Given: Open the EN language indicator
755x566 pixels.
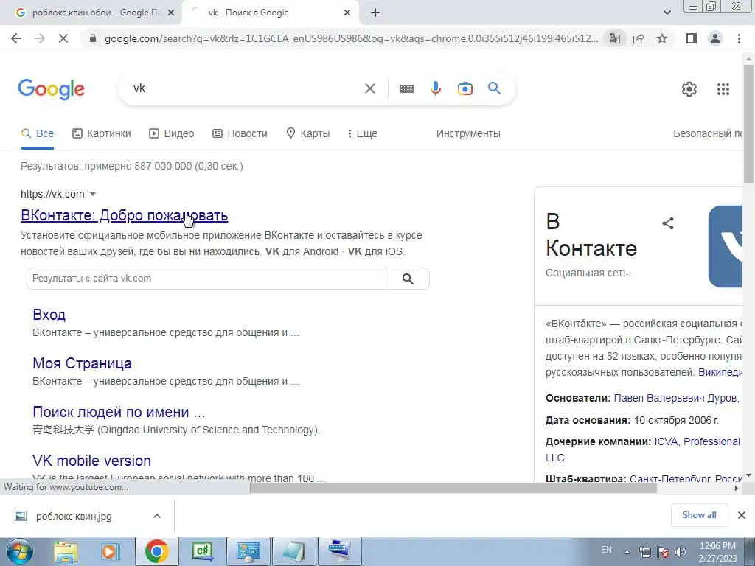Looking at the screenshot, I should (606, 550).
